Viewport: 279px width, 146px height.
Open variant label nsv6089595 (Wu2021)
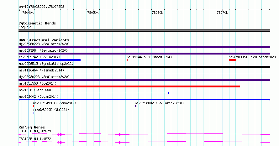coord(51,110)
